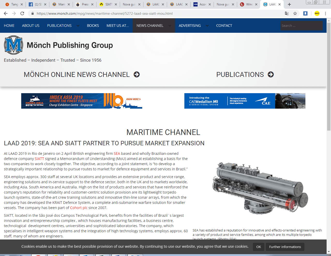331x256 pixels.
Task: Go back using browser back arrow
Action: point(6,13)
